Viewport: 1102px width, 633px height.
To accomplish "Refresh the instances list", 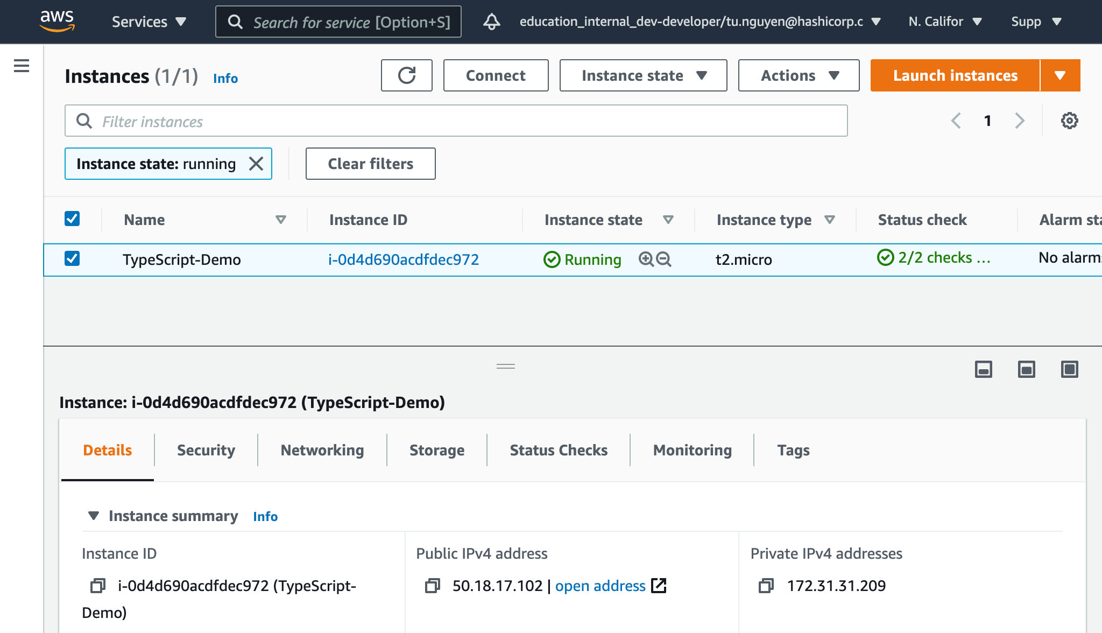I will [x=407, y=75].
